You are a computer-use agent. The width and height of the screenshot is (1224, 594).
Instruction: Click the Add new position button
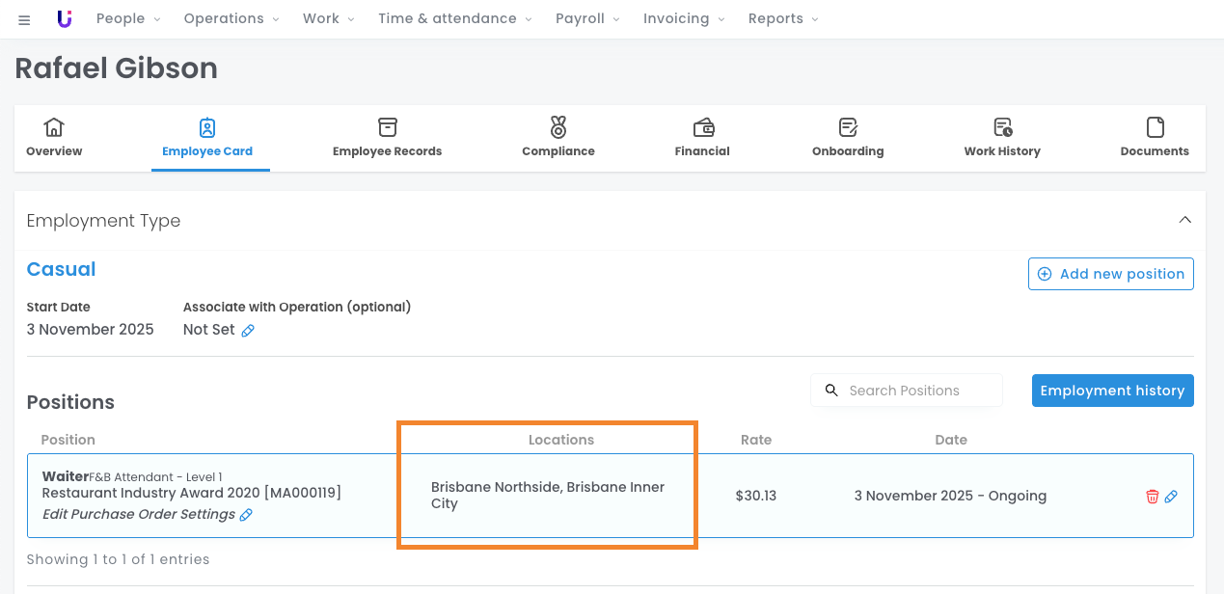tap(1110, 274)
